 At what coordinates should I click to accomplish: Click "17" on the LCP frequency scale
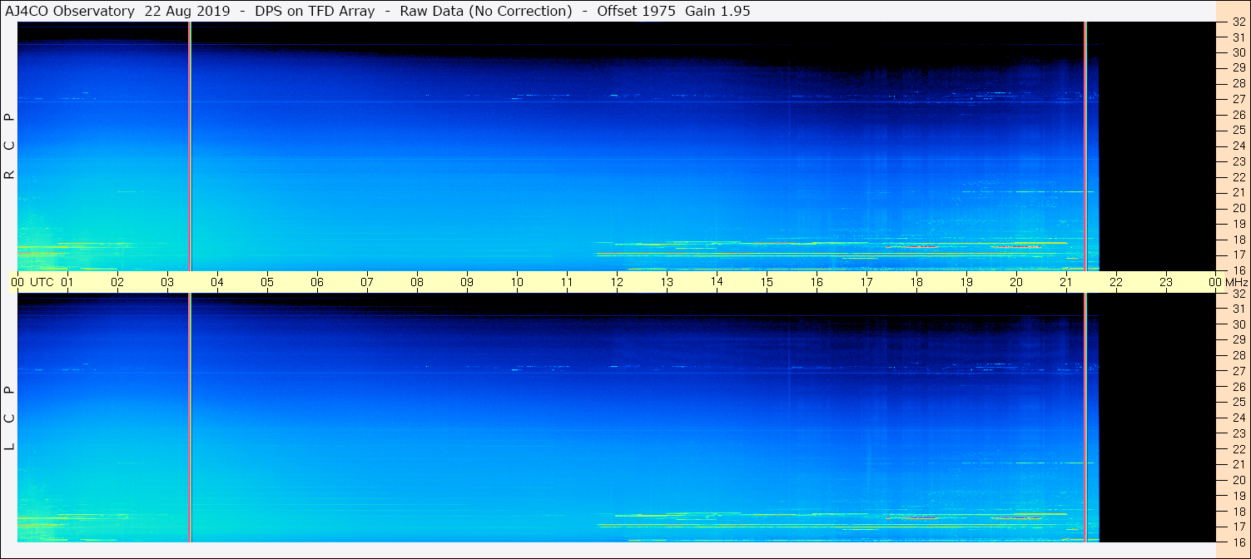(1238, 527)
